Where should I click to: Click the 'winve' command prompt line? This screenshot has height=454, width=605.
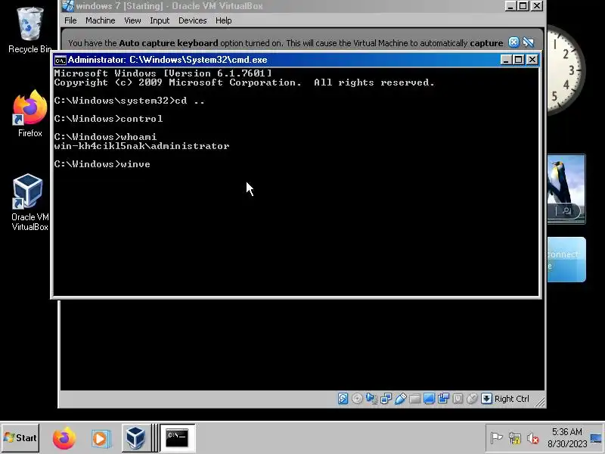pos(102,164)
